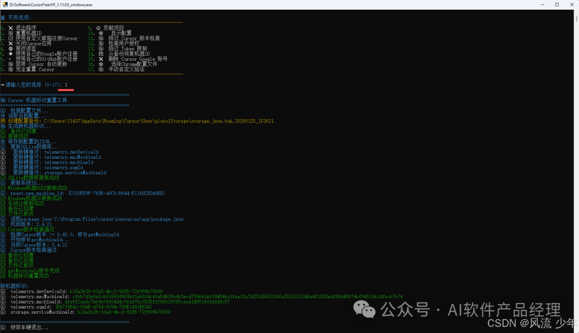The width and height of the screenshot is (579, 333).
Task: Click the WeChat logo in the watermark
Action: [367, 309]
